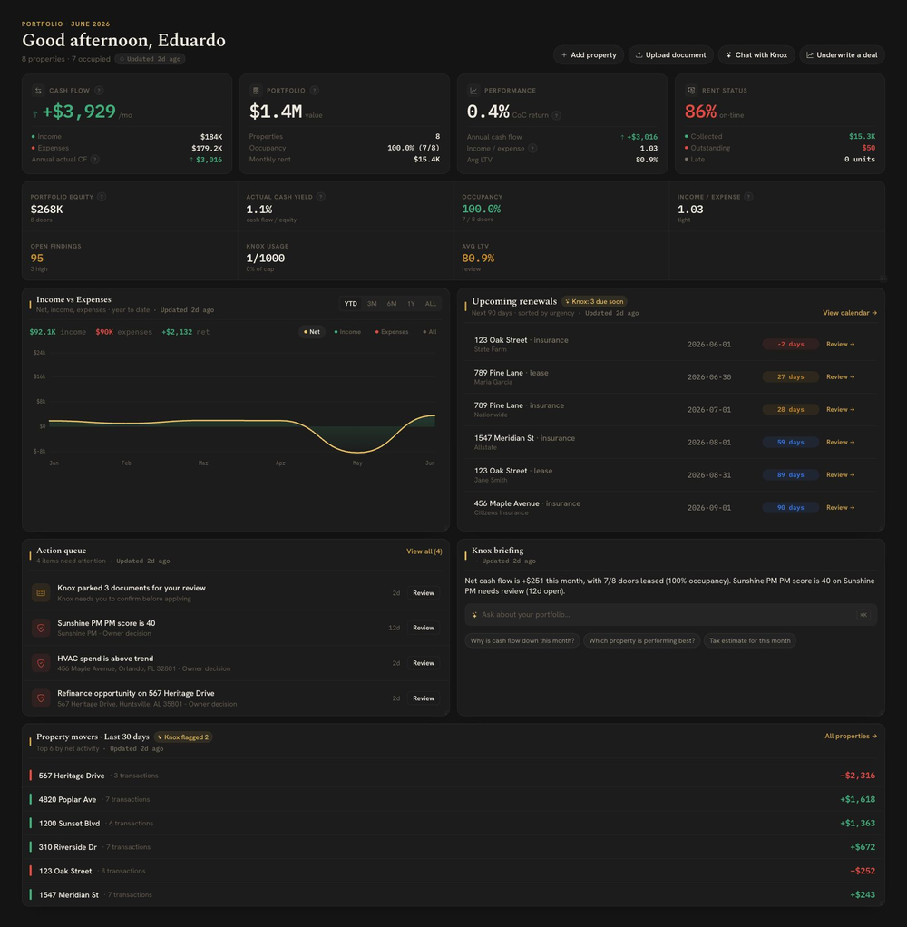Switch chart range to 3M
Viewport: 907px width, 927px height.
pos(372,304)
